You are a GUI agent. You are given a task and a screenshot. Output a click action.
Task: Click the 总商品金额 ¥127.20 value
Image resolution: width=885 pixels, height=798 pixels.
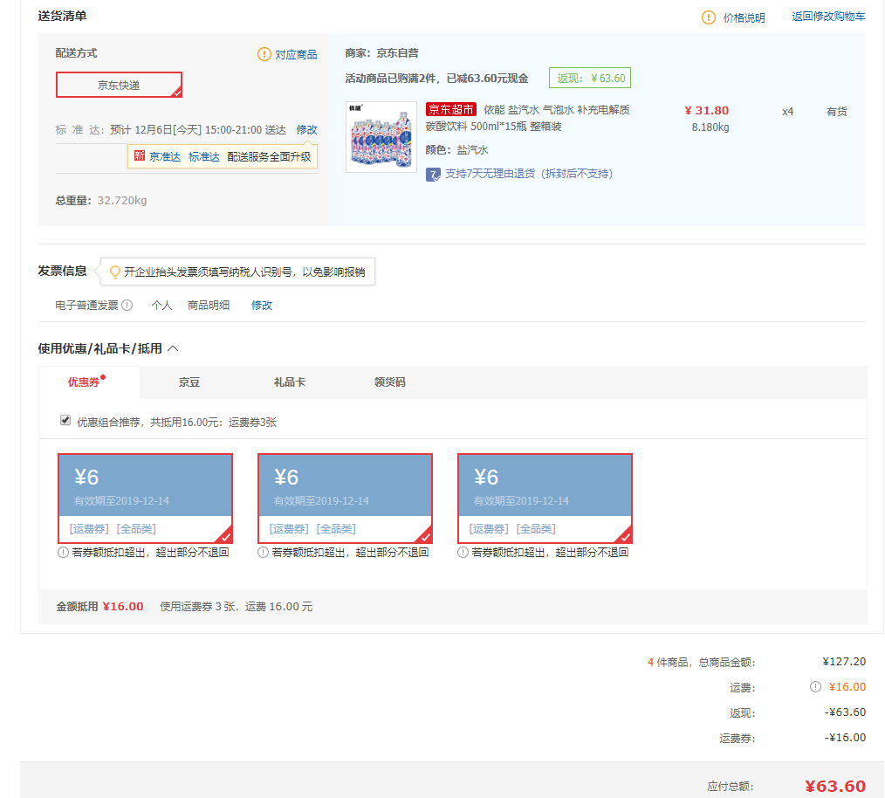(844, 661)
